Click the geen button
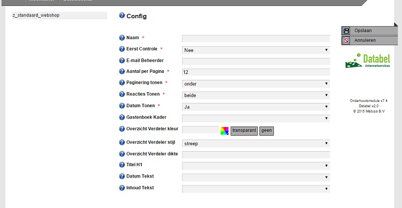 tap(266, 131)
